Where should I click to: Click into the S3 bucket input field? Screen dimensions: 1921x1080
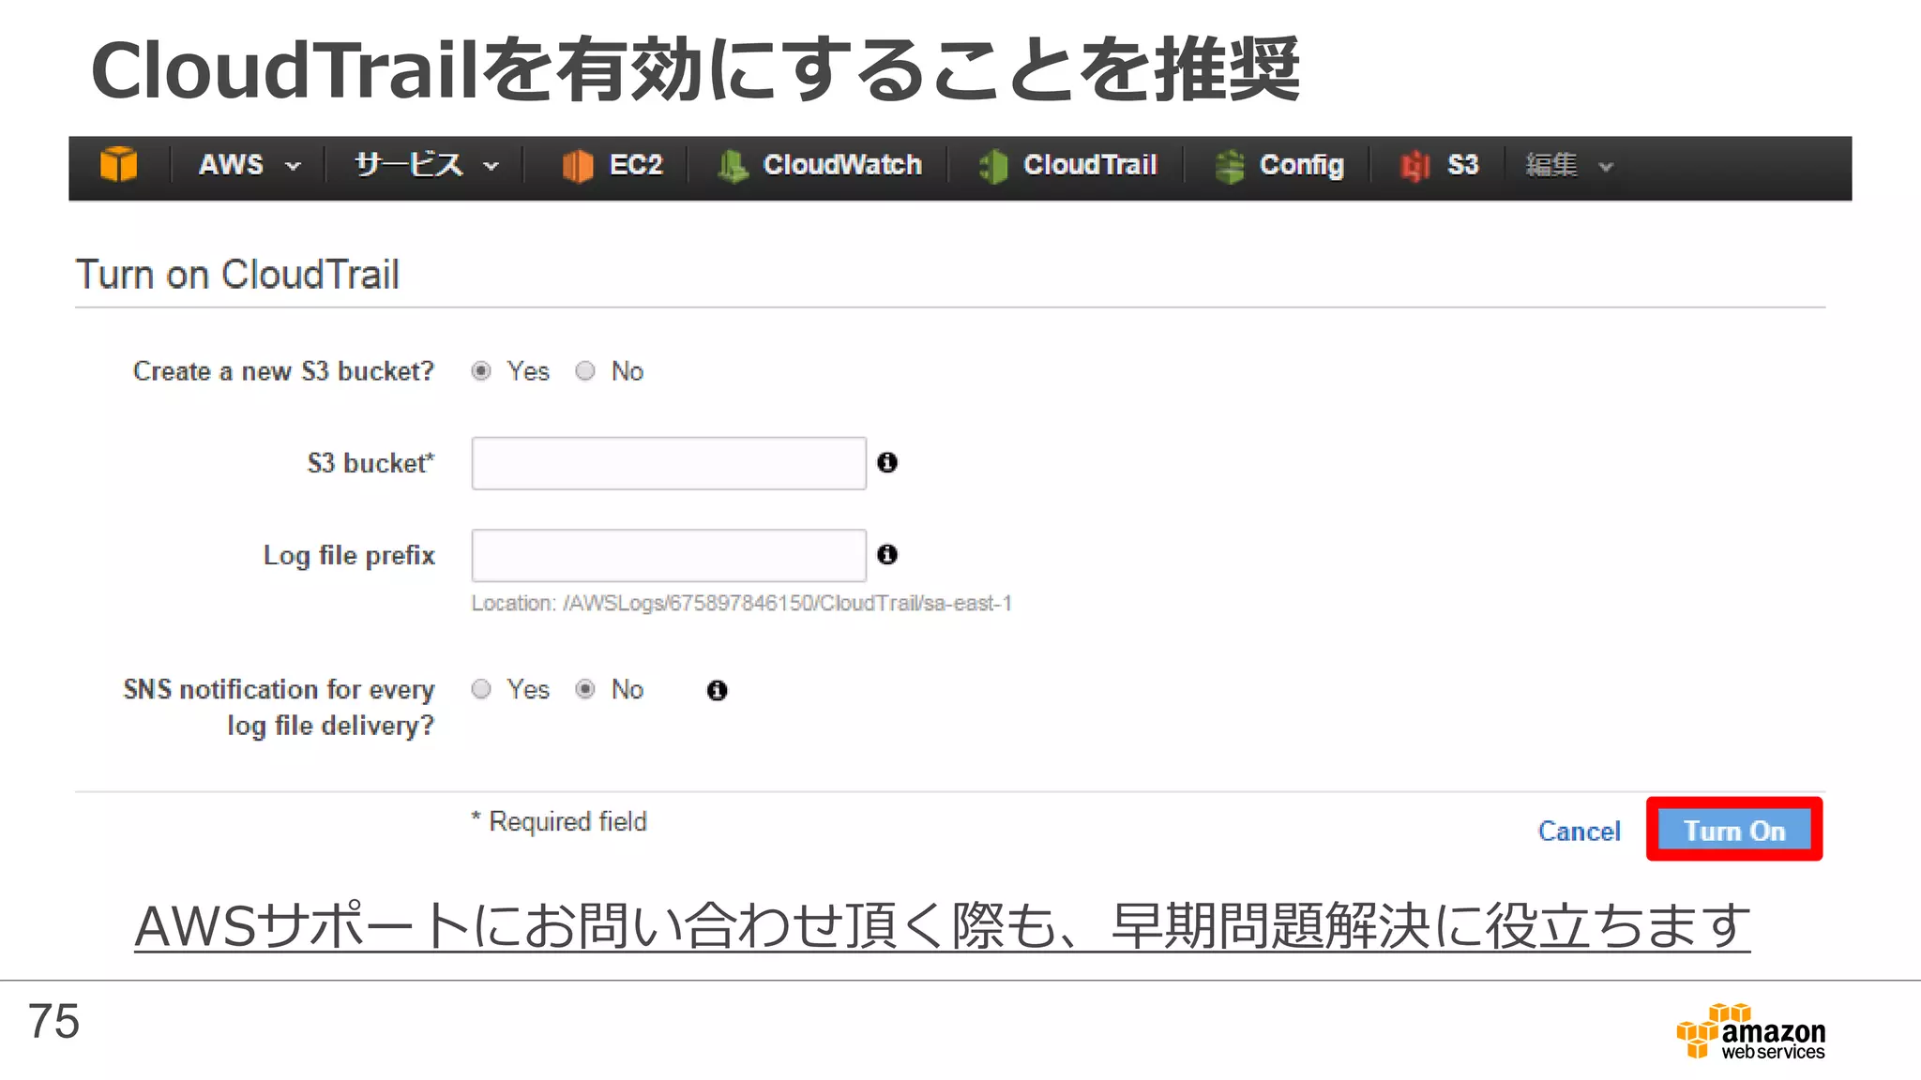click(x=669, y=463)
